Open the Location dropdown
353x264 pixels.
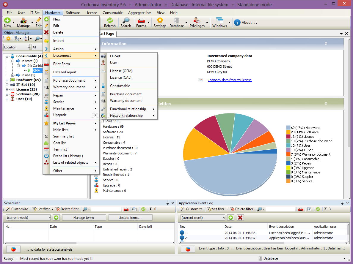[x=17, y=47]
